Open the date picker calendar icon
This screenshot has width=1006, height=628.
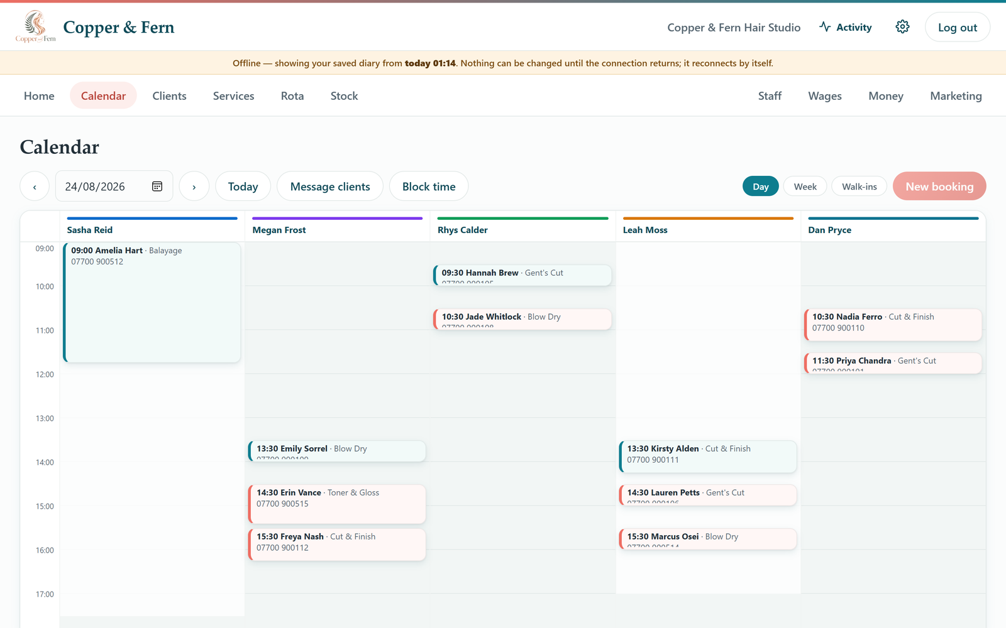(157, 187)
